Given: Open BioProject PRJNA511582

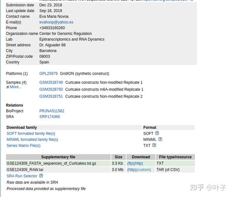Looking at the screenshot, I should 52,111.
